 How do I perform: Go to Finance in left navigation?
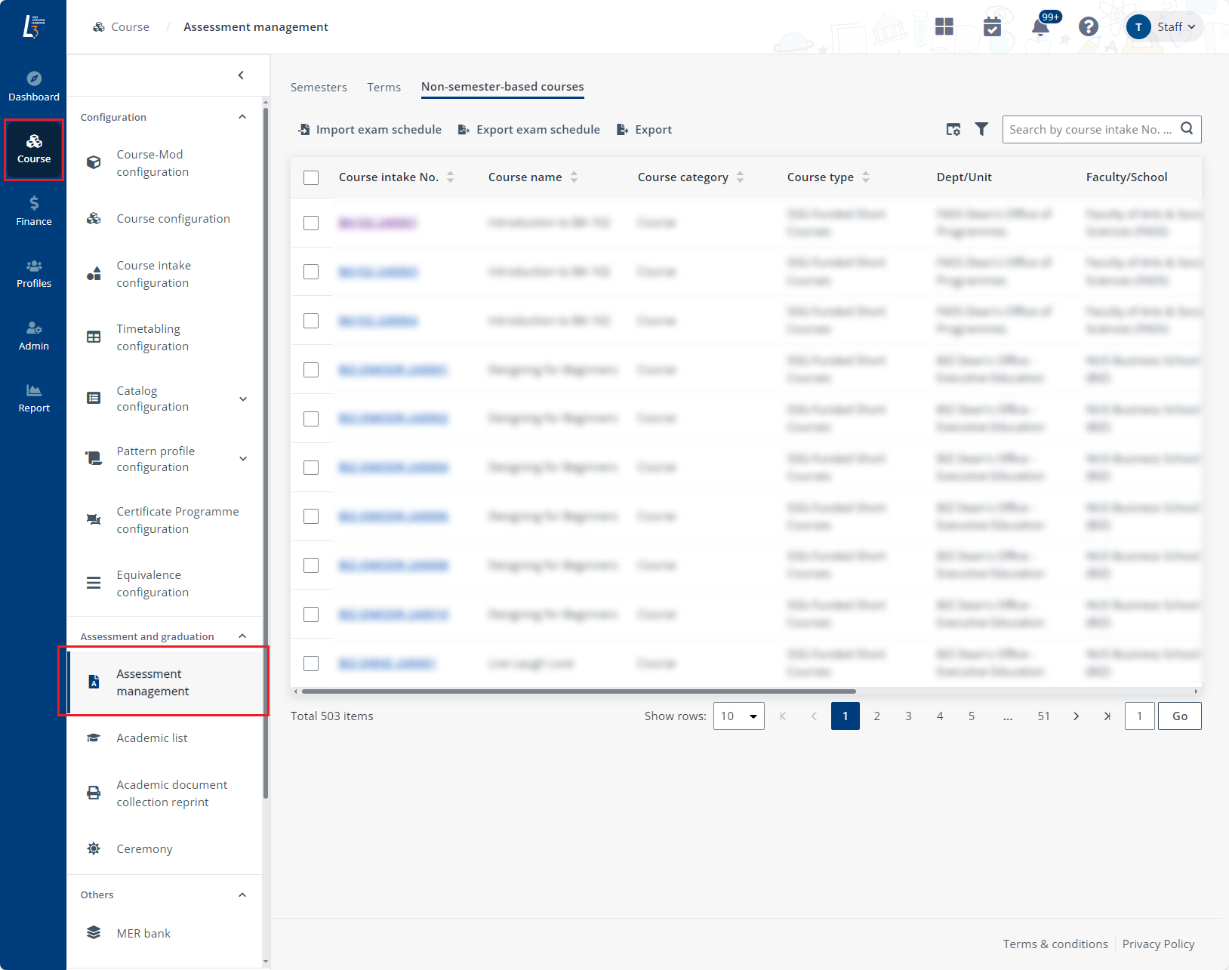tap(34, 211)
